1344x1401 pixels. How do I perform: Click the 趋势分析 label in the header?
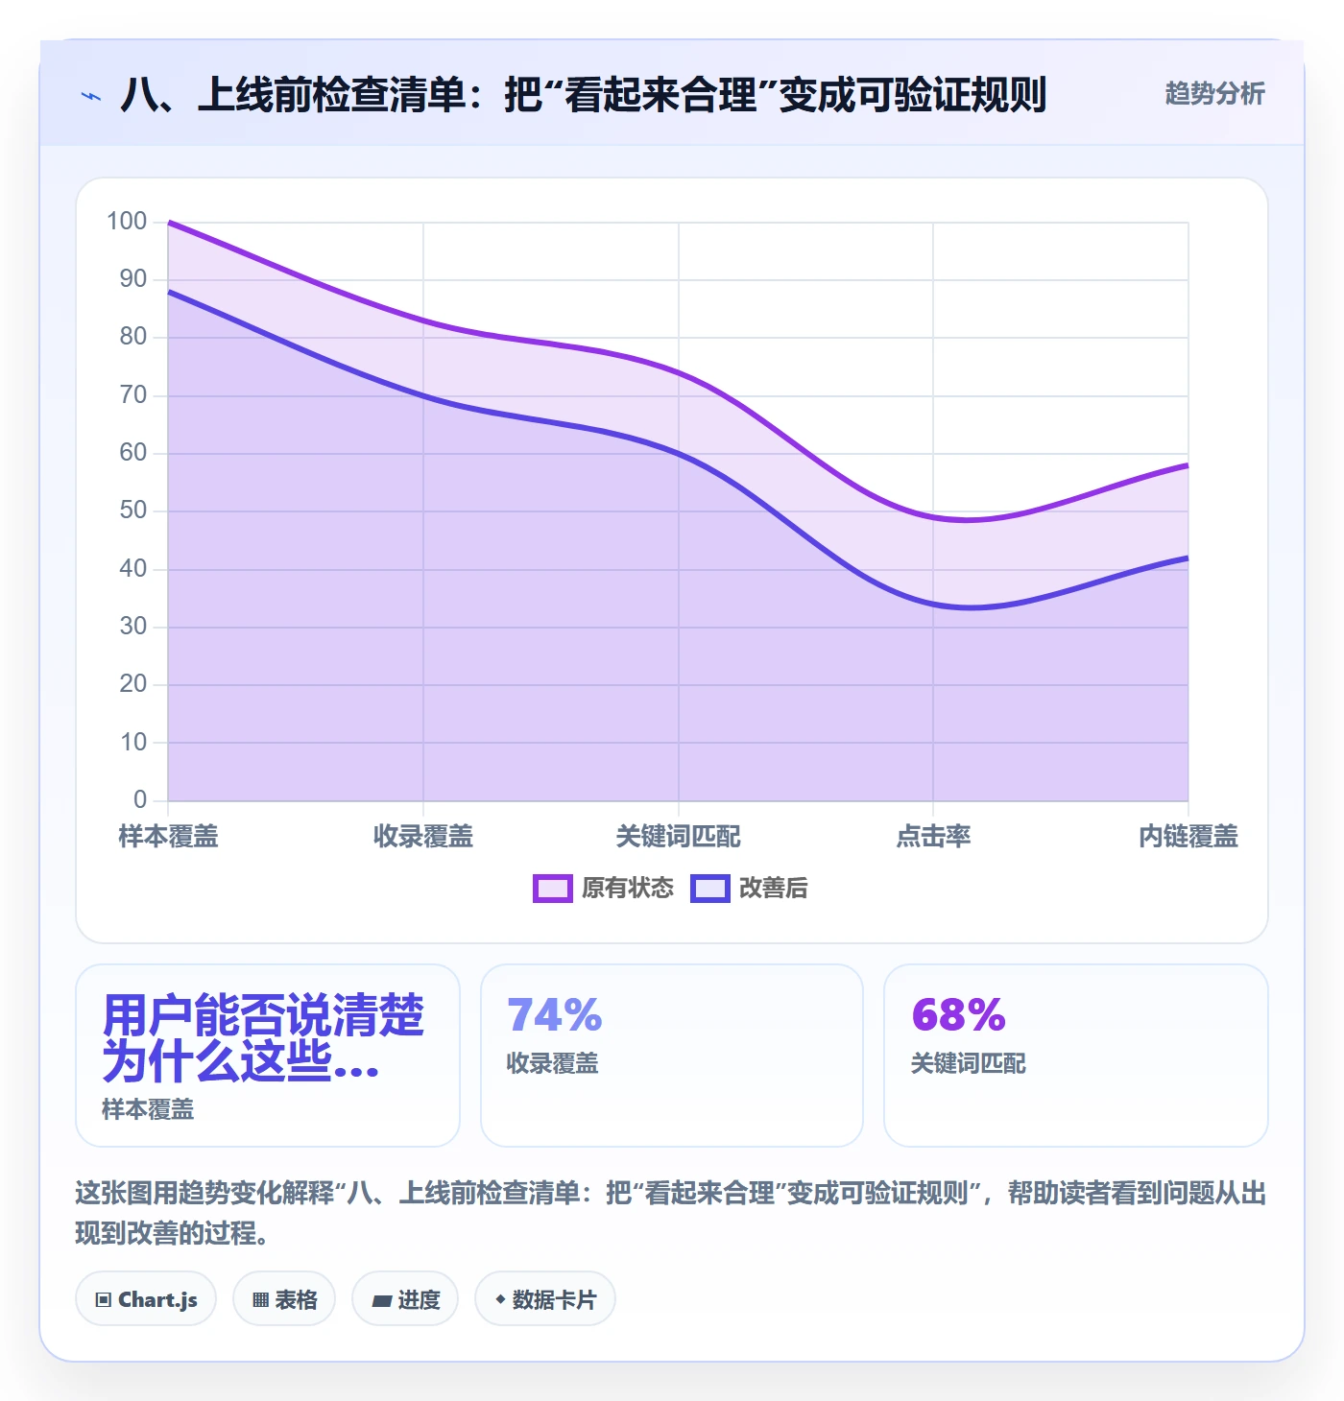click(1214, 93)
